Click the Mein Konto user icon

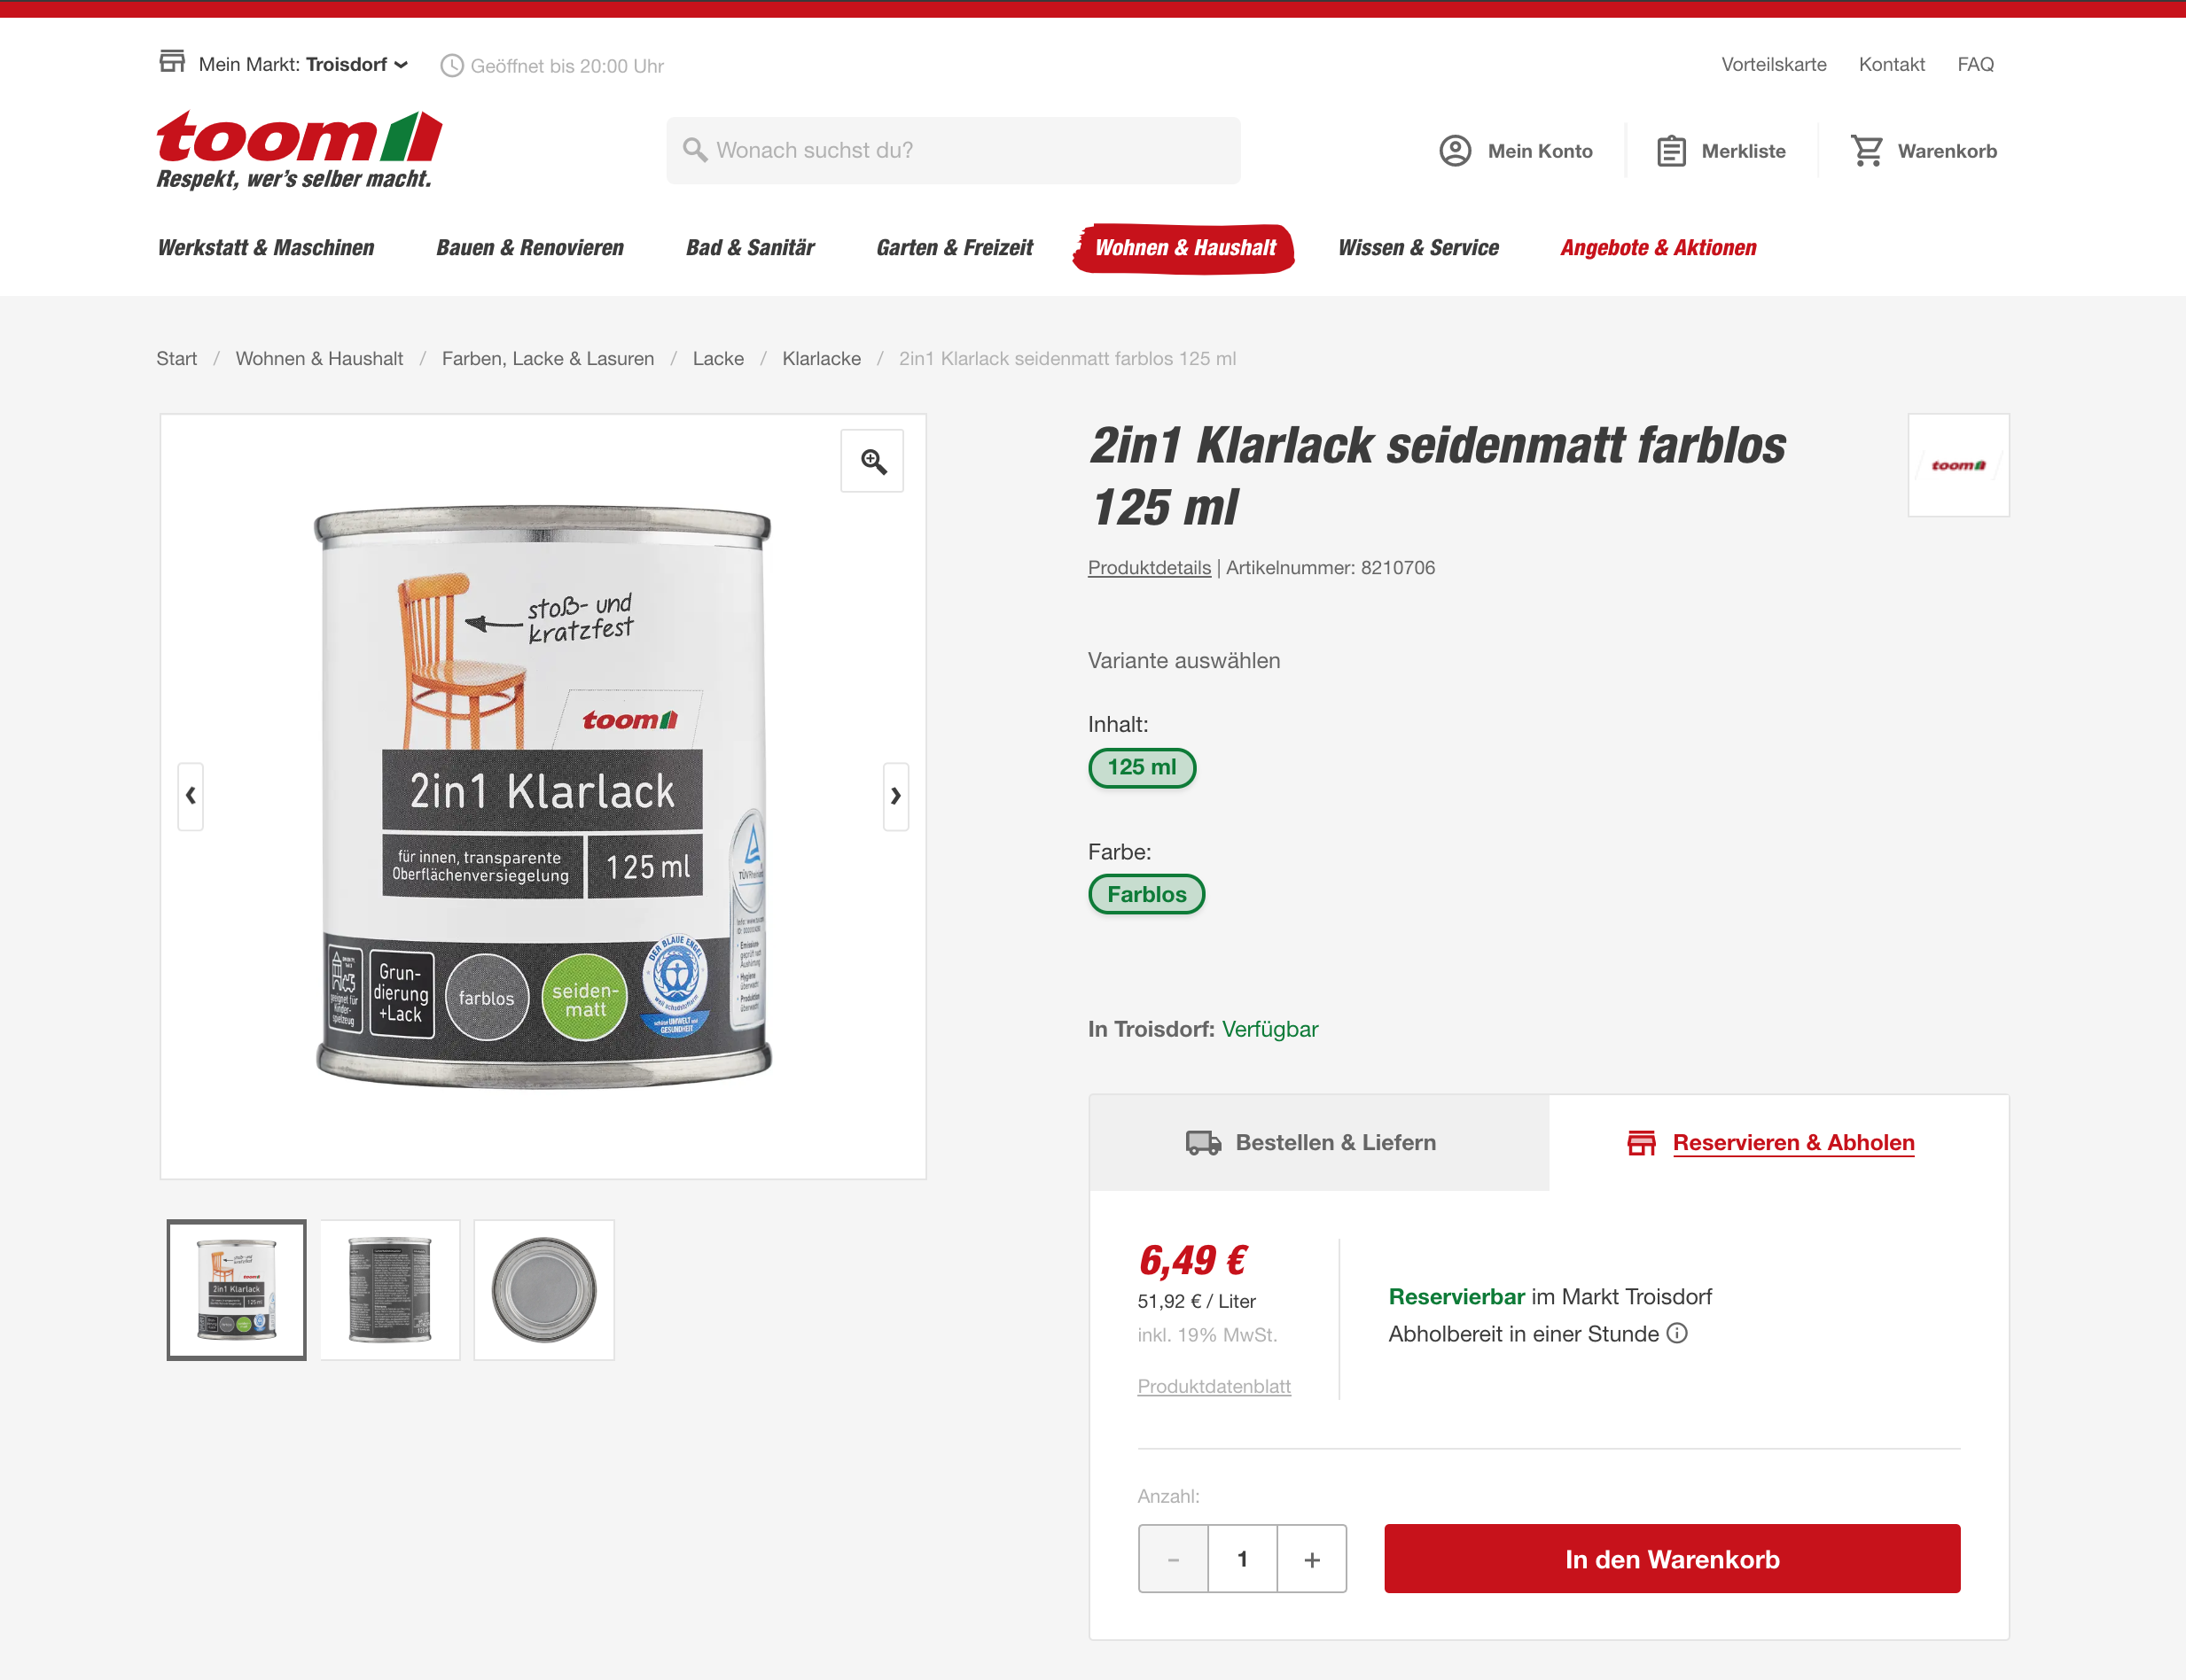click(x=1455, y=151)
